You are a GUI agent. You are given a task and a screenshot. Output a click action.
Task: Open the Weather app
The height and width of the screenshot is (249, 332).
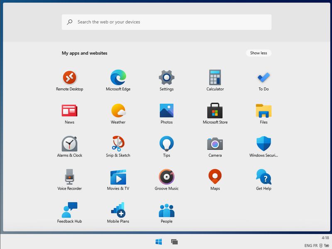pyautogui.click(x=118, y=114)
